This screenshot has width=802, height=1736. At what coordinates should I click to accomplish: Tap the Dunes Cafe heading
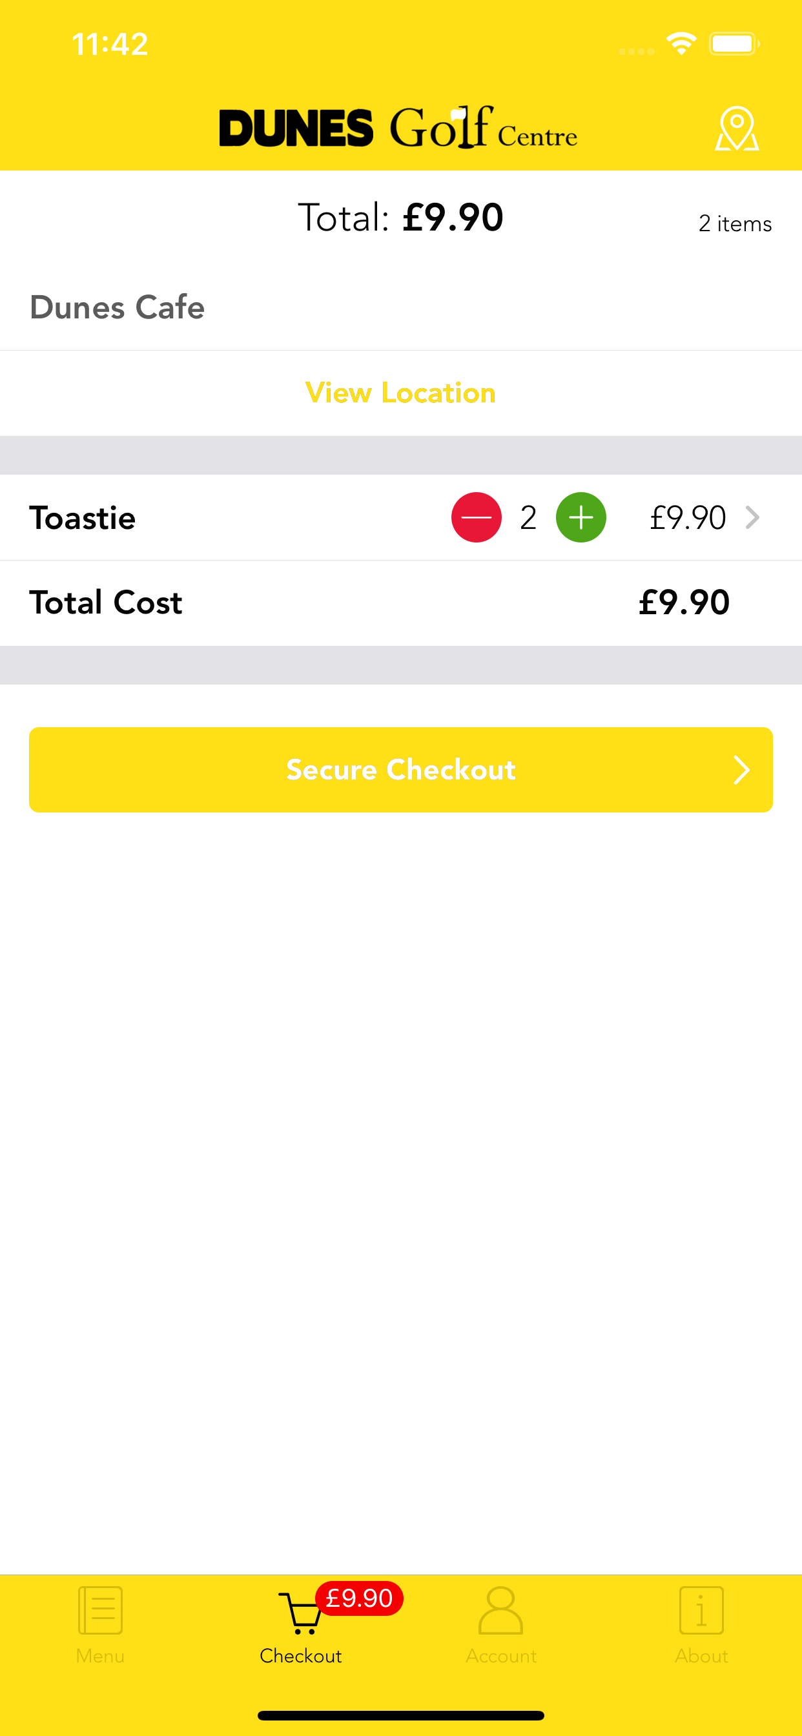[x=118, y=307]
